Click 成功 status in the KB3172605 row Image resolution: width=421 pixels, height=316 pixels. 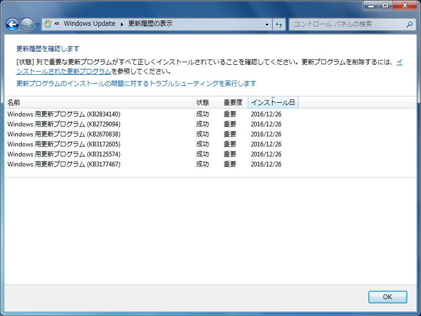click(x=203, y=144)
